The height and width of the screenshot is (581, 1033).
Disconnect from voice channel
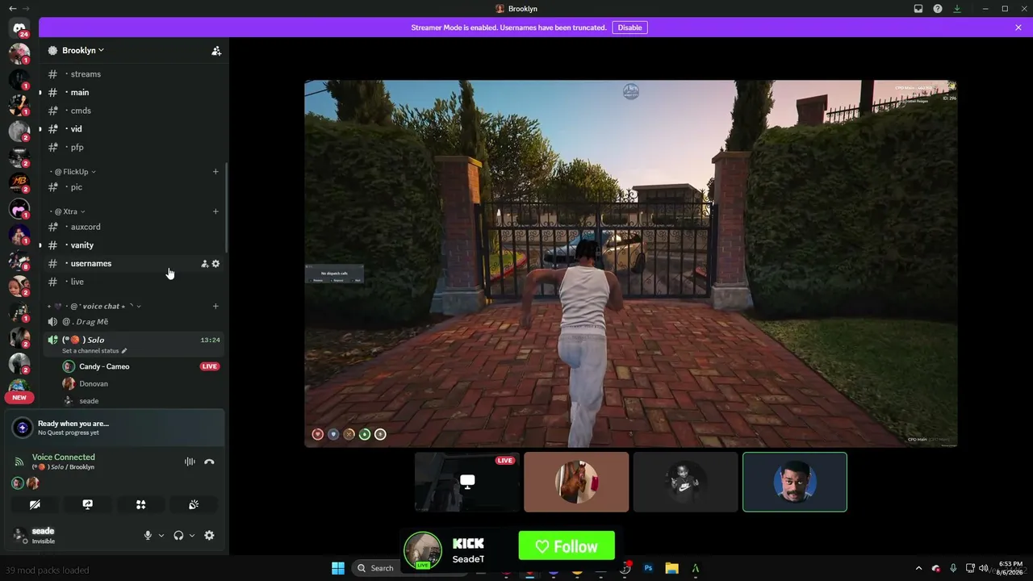pyautogui.click(x=209, y=462)
